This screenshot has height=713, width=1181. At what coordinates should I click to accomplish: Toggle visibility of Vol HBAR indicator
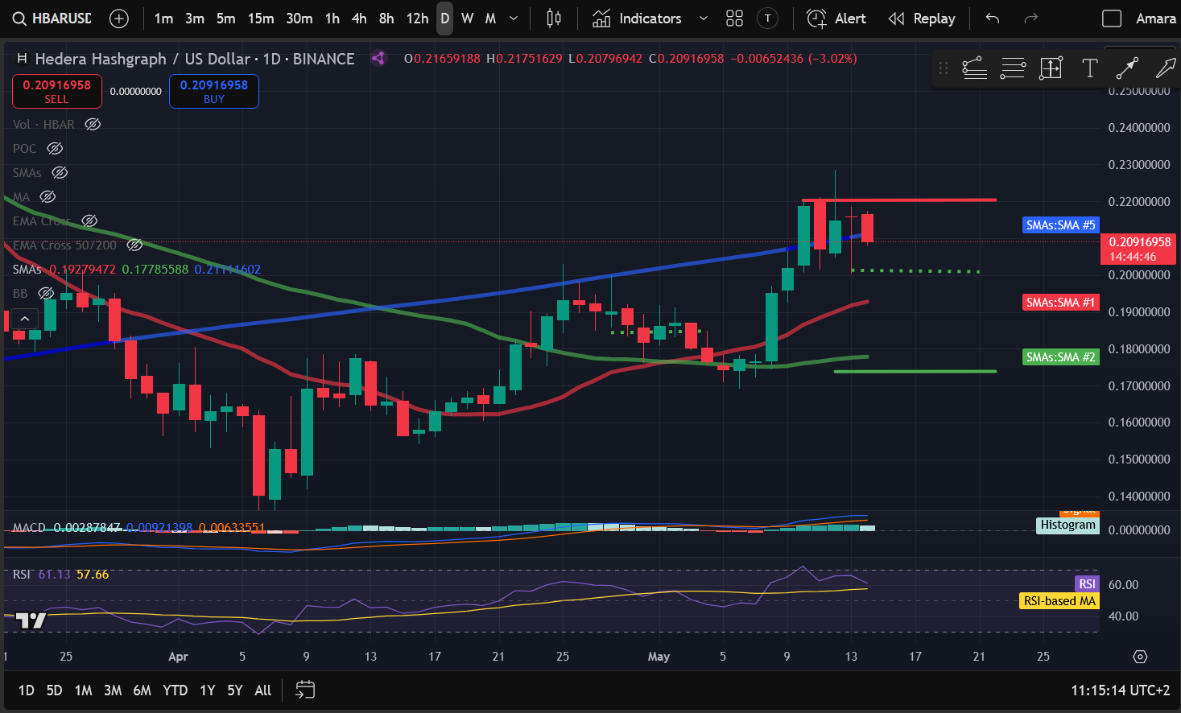(93, 124)
